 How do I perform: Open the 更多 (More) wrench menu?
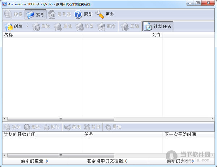[105, 14]
